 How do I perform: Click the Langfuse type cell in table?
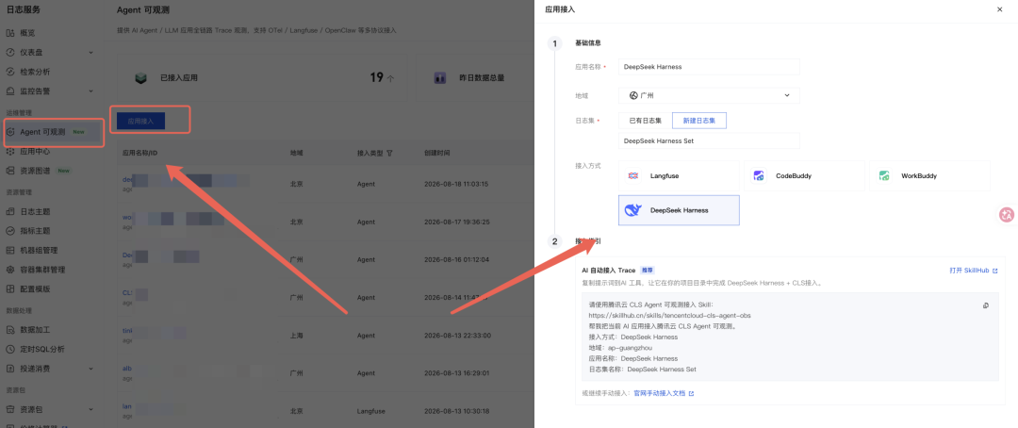pyautogui.click(x=370, y=411)
